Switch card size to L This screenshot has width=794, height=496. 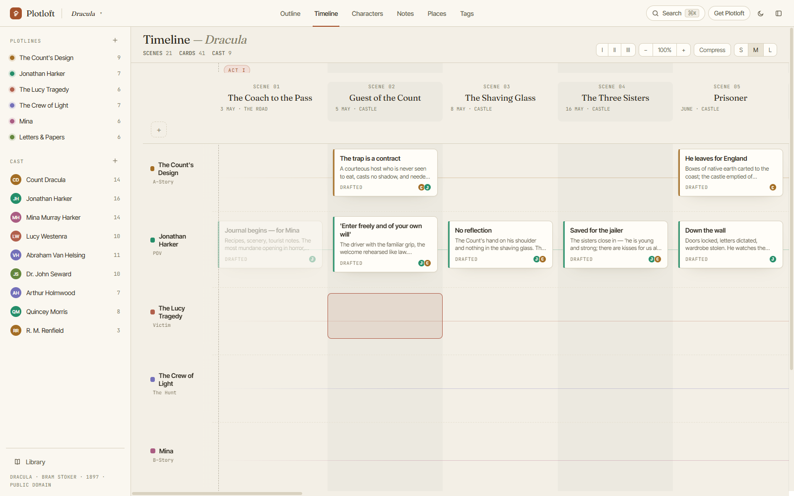click(x=770, y=50)
